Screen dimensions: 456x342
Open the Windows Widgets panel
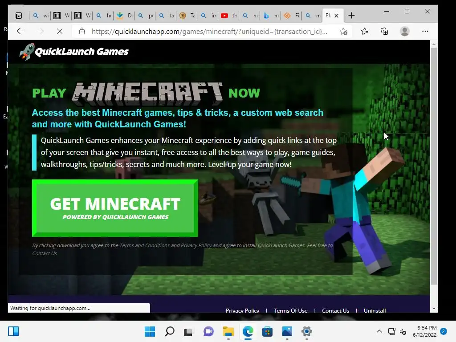click(13, 331)
